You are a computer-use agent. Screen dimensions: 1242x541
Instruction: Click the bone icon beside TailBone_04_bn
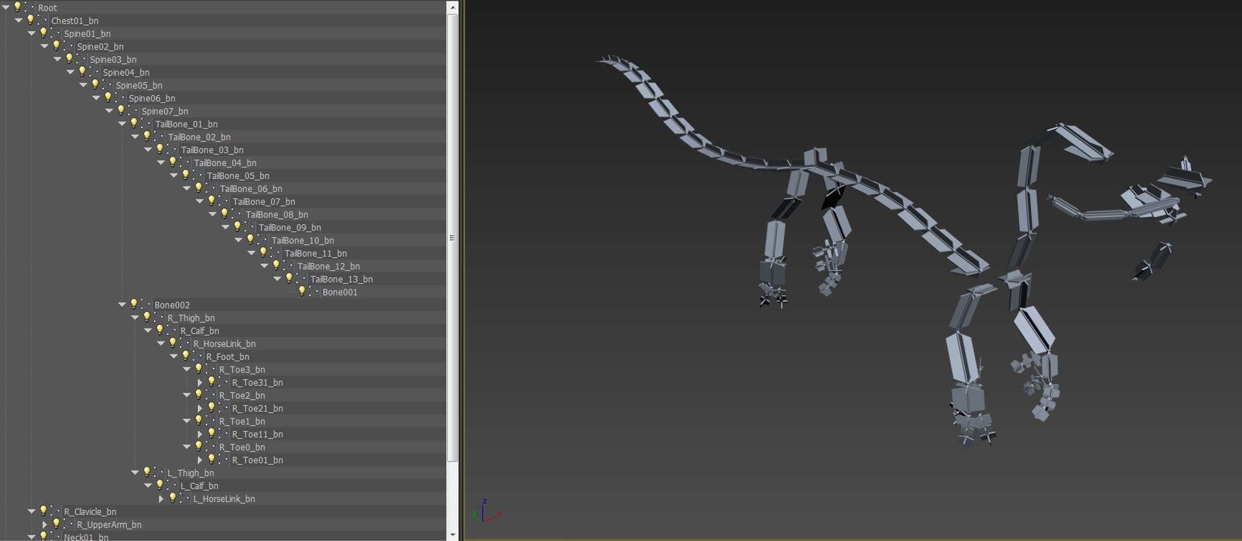(184, 163)
